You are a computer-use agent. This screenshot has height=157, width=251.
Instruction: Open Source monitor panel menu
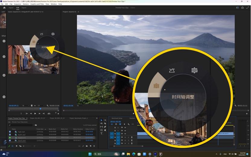pos(43,12)
